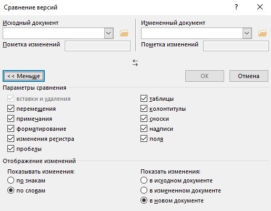Disable the таблицы checkbox

click(x=144, y=99)
